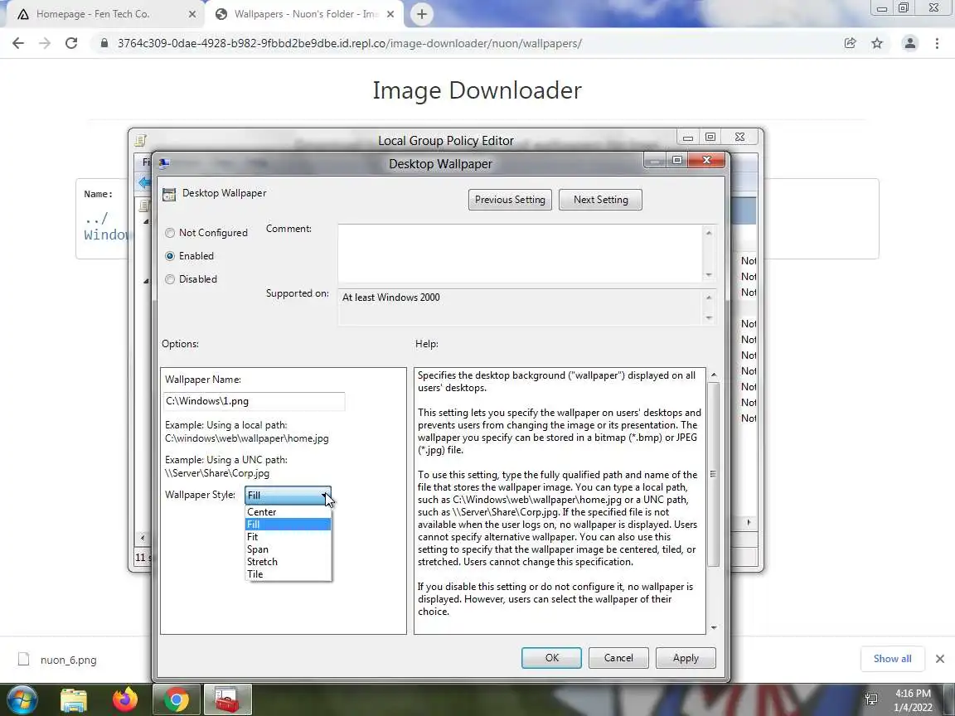Open the downloaded nuon_6.png file
This screenshot has height=716, width=955.
68,660
